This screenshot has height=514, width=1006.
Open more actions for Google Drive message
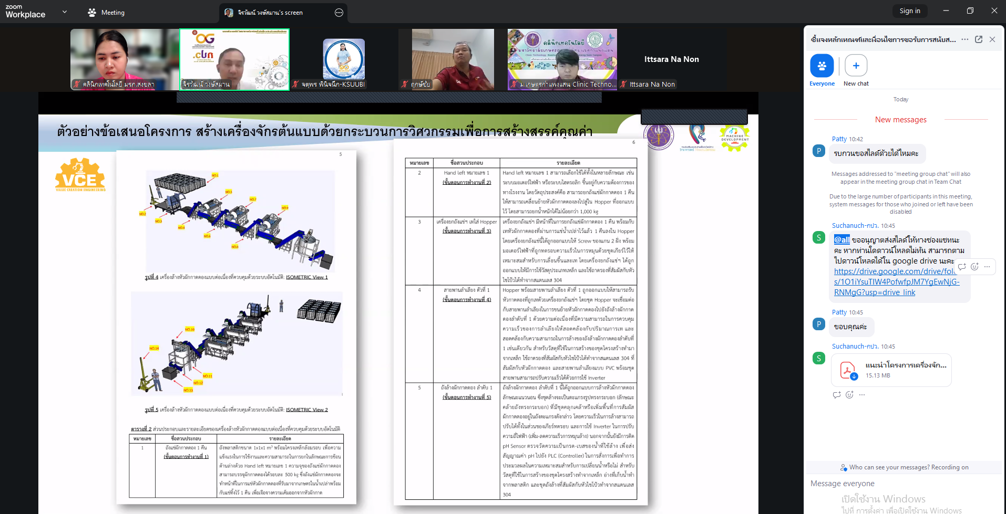(987, 267)
